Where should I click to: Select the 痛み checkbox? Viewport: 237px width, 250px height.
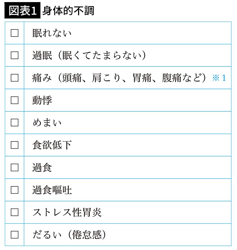click(x=14, y=78)
